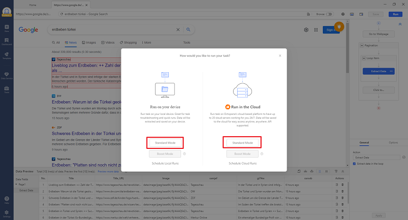Open the DW Erdbeben news headline

point(86,102)
